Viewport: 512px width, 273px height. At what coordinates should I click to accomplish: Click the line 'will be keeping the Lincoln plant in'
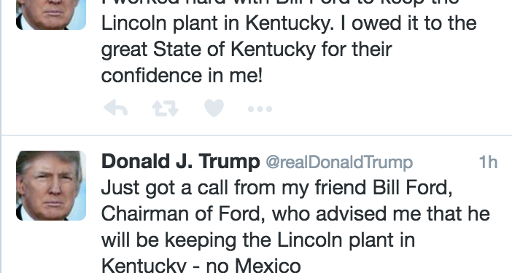tap(258, 240)
